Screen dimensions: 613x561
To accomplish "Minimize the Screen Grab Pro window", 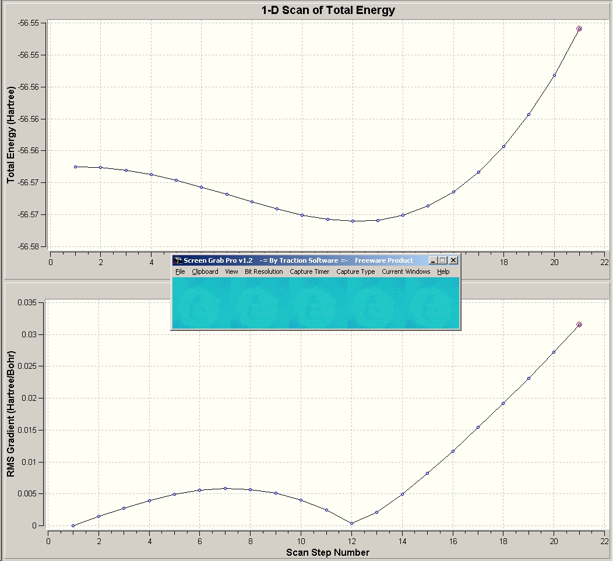I will [433, 260].
